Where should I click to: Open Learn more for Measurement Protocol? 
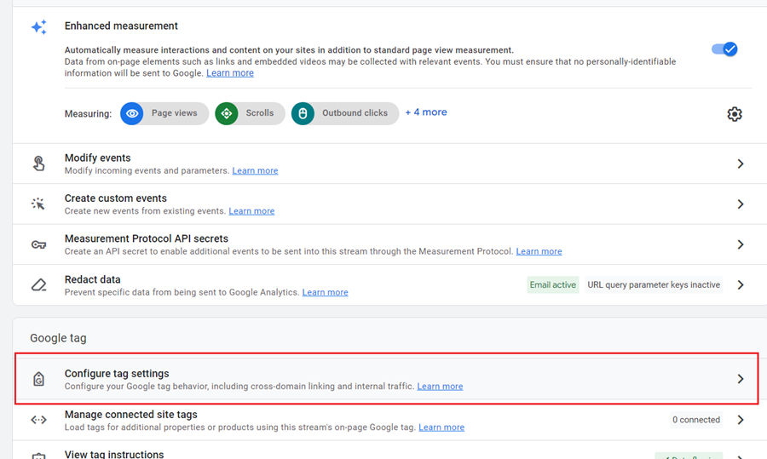[x=539, y=251]
